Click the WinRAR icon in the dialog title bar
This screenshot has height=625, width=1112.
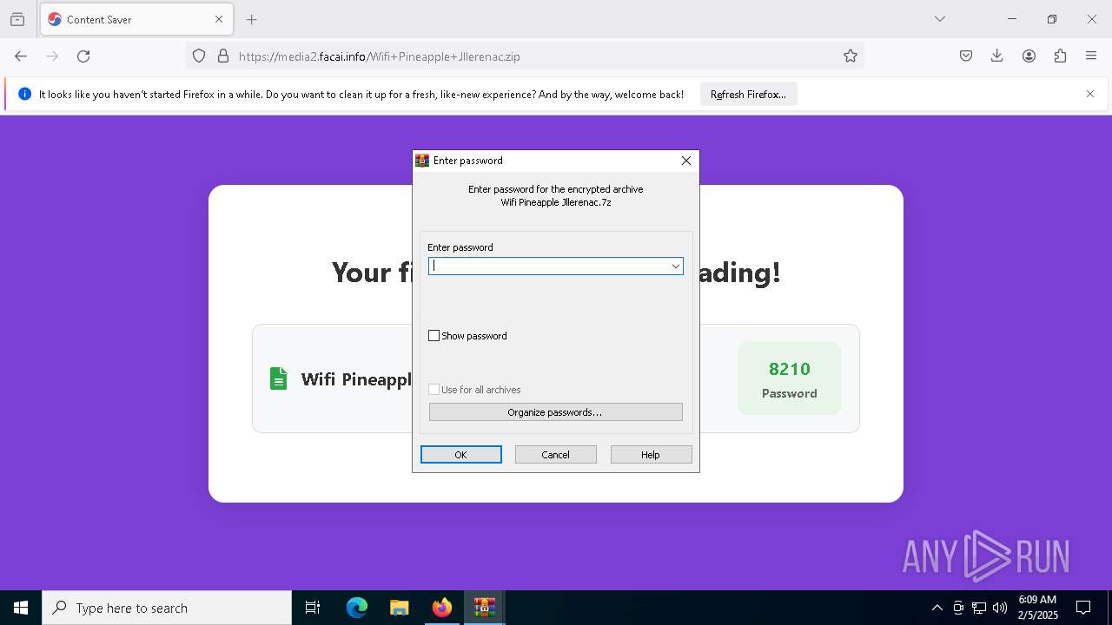tap(422, 161)
